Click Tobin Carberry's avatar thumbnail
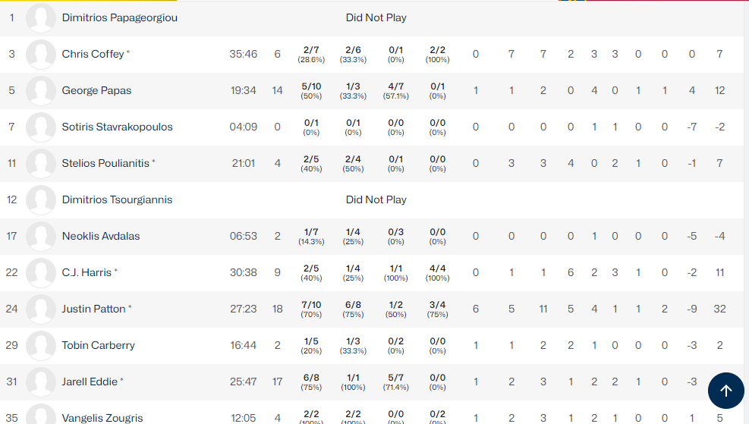 coord(41,346)
